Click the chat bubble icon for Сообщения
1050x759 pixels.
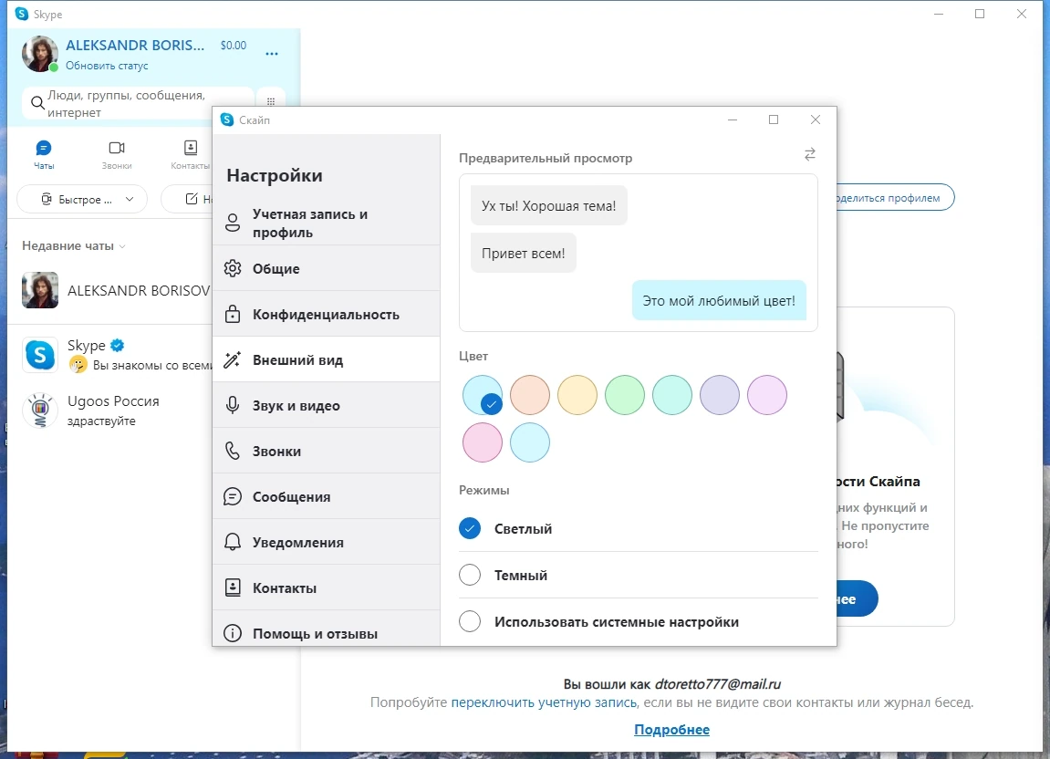233,496
